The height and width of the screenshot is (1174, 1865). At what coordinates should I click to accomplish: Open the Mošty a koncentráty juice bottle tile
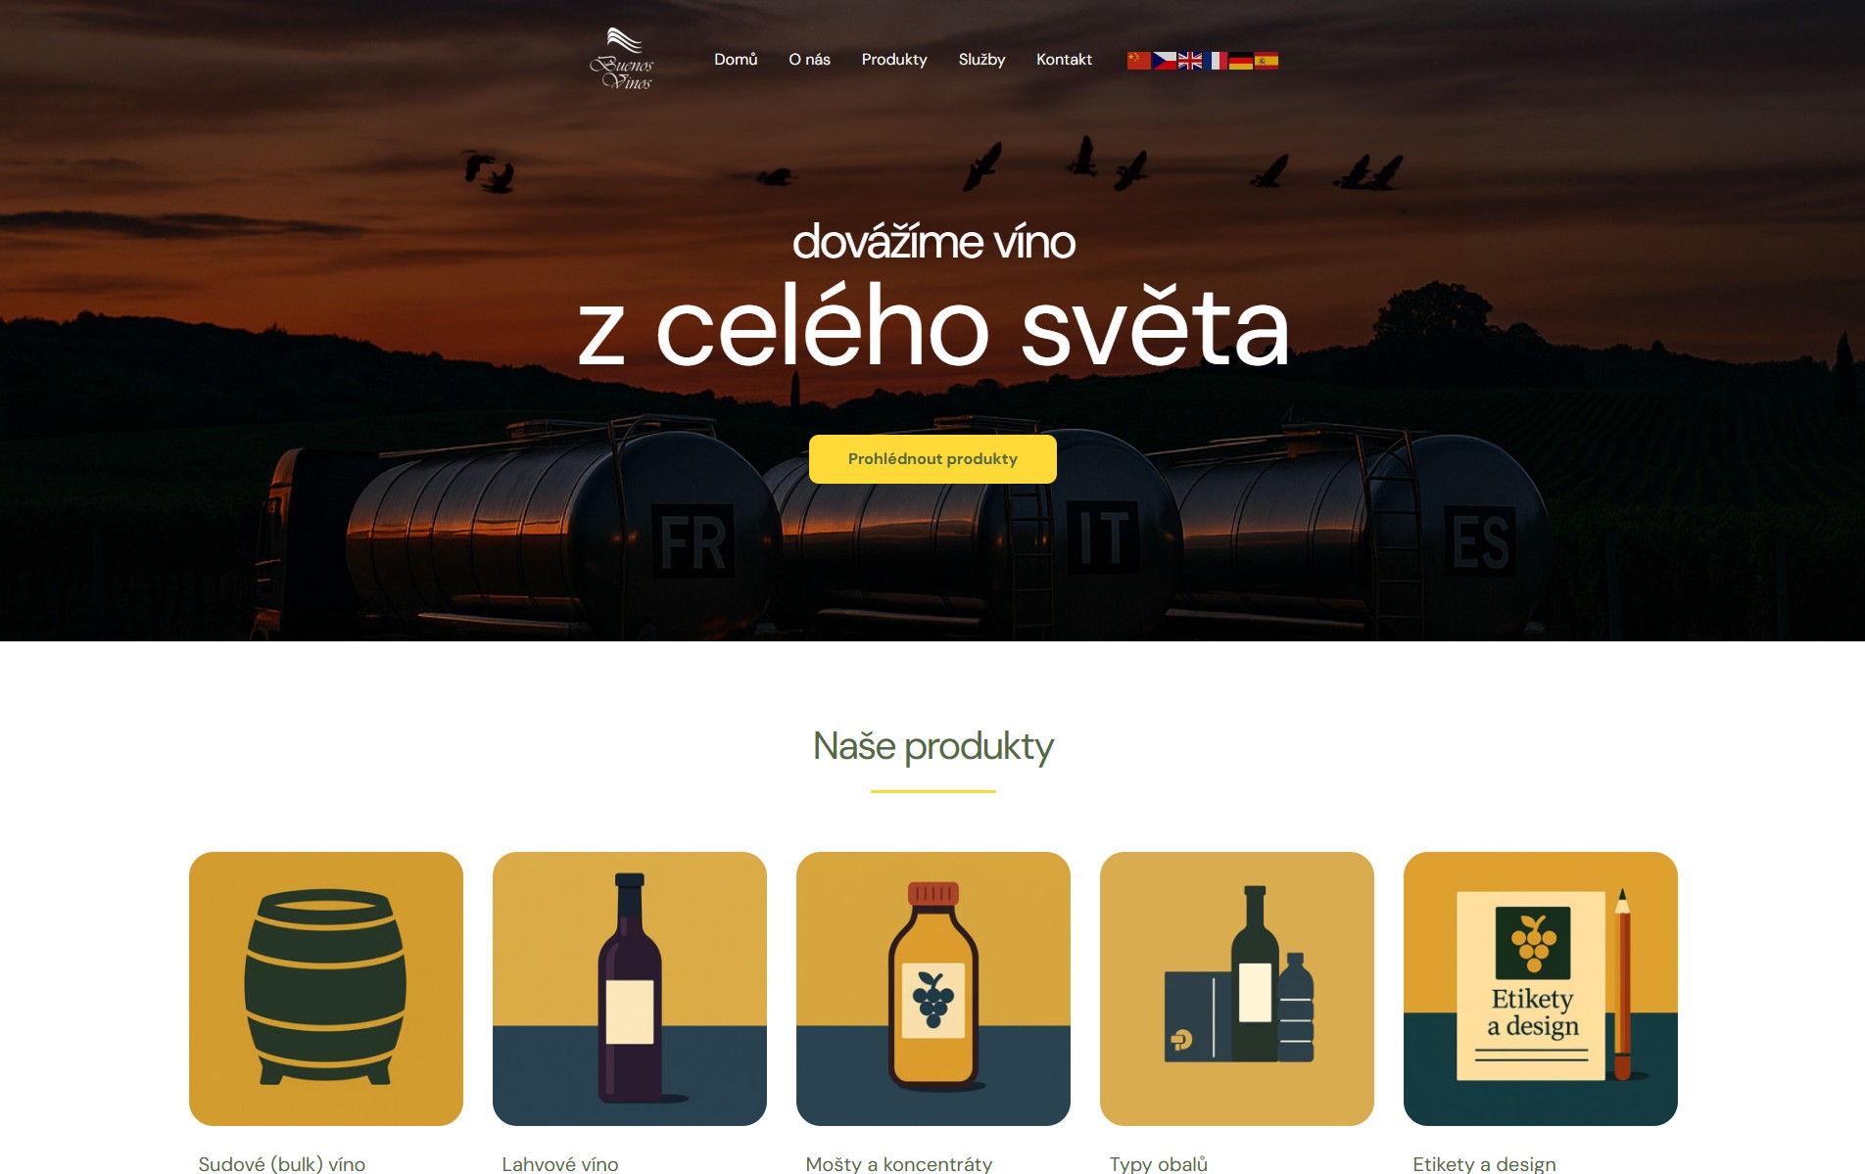coord(933,989)
